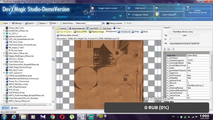
Task: Click the Replace image button
Action: tap(96, 32)
